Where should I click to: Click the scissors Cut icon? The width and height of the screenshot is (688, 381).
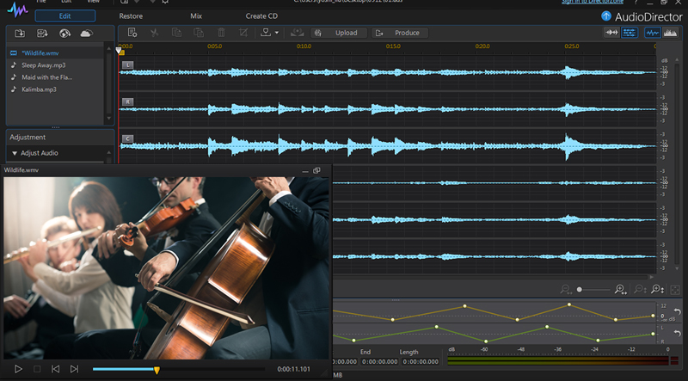[154, 33]
